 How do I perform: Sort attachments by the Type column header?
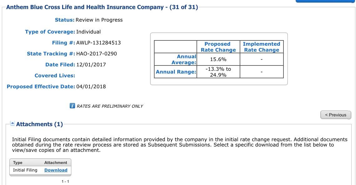click(18, 162)
